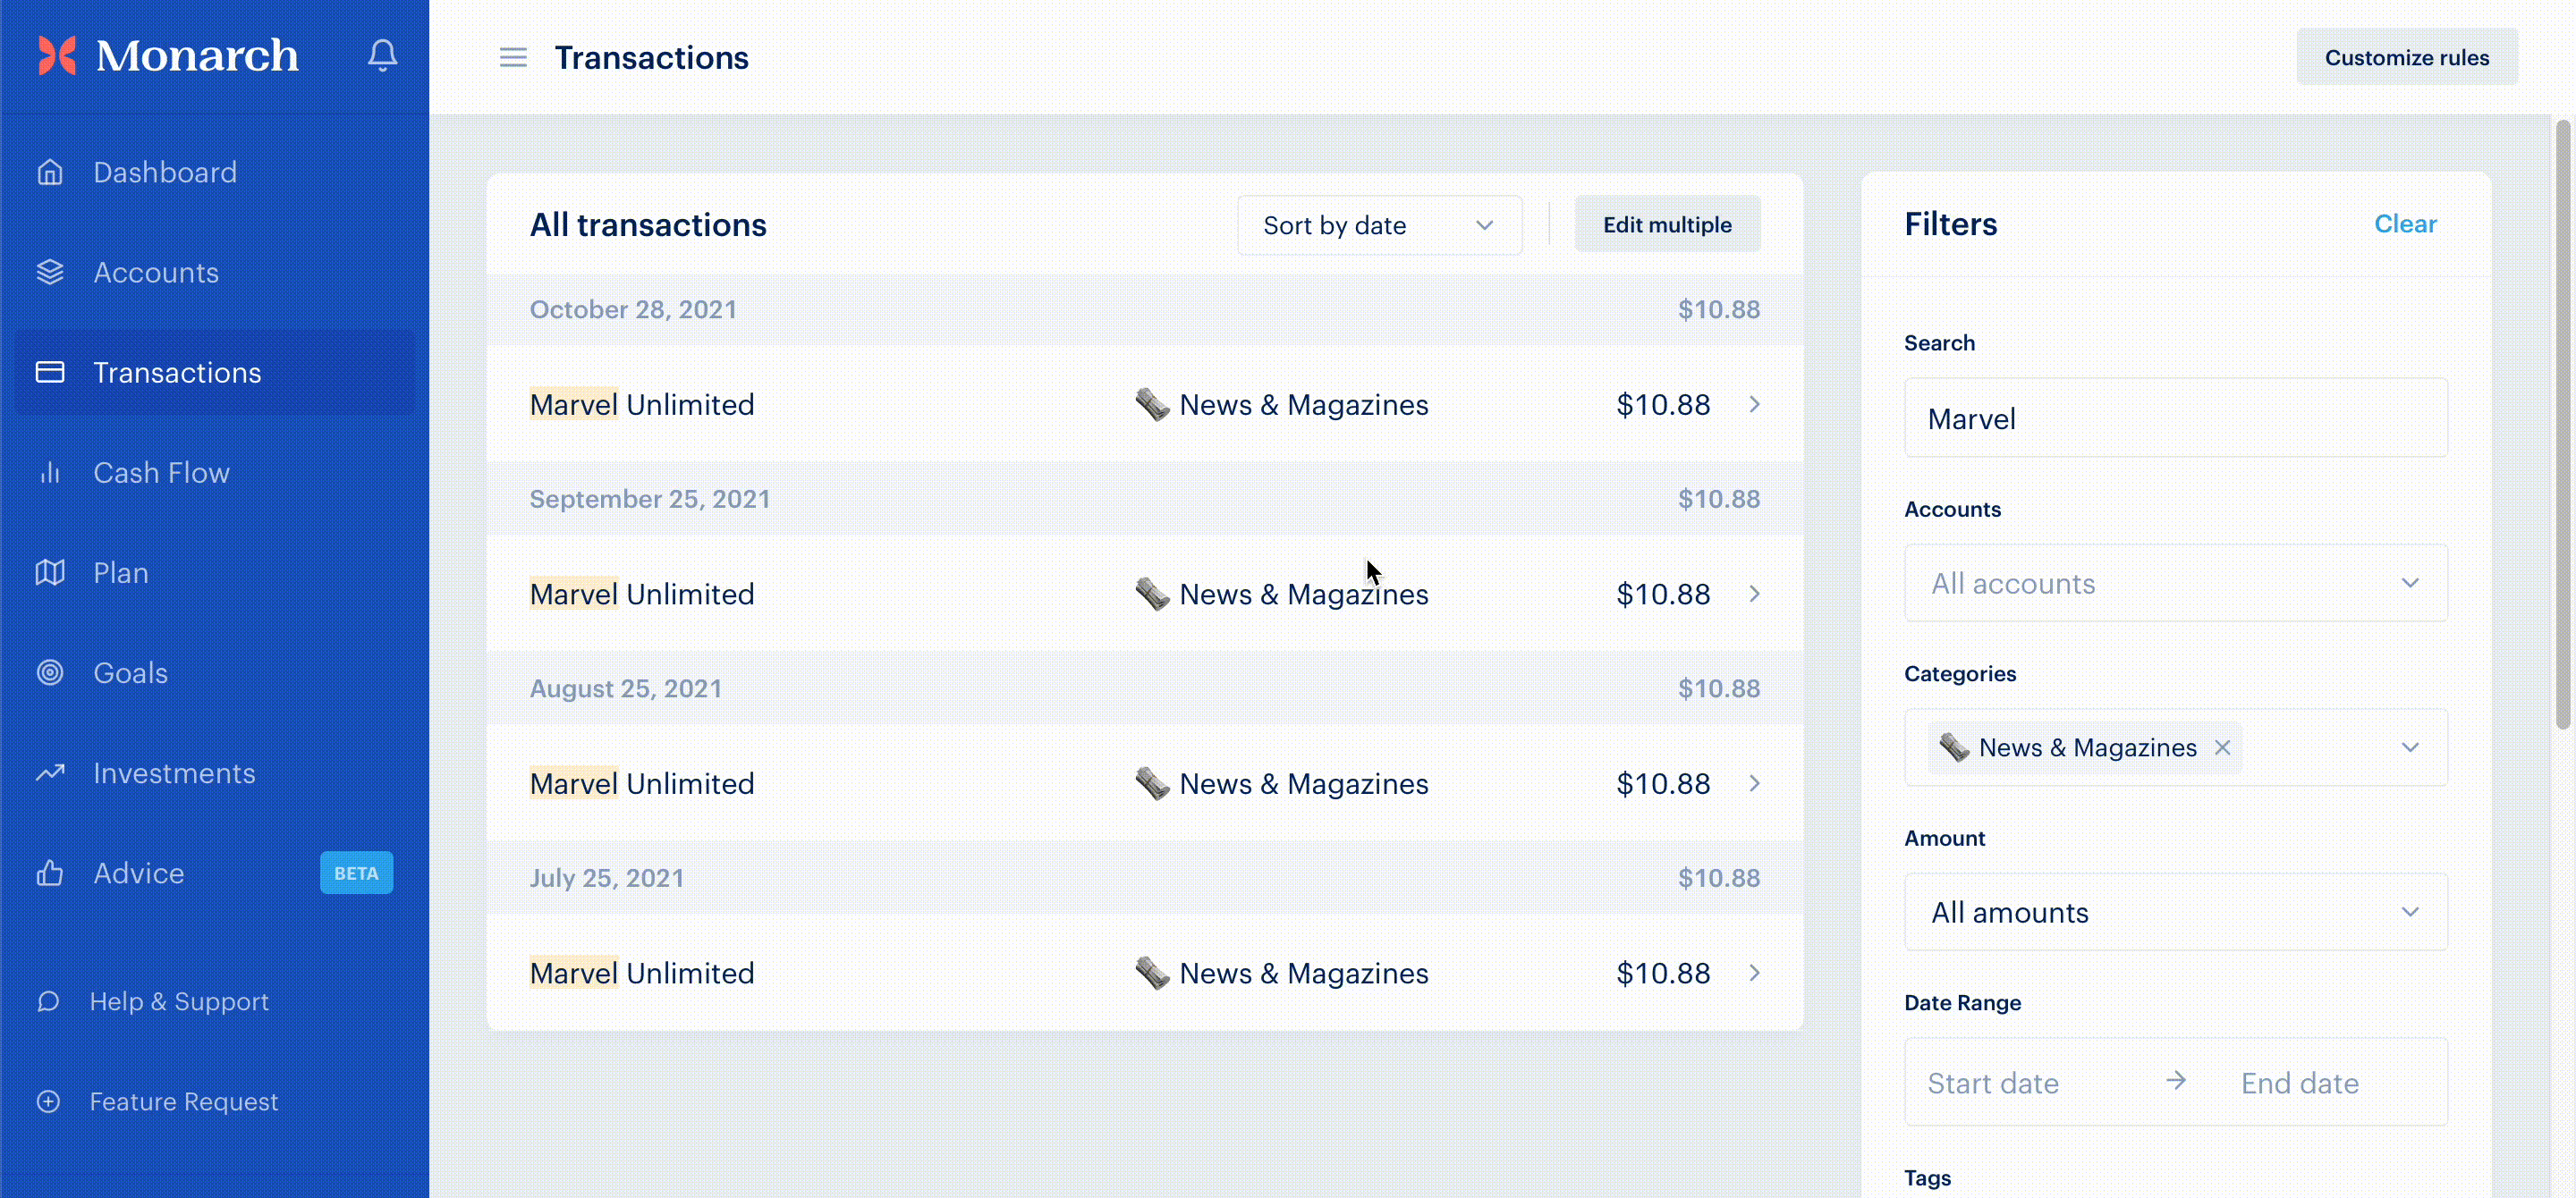Open the Sort by date dropdown
The width and height of the screenshot is (2576, 1198).
pyautogui.click(x=1379, y=224)
